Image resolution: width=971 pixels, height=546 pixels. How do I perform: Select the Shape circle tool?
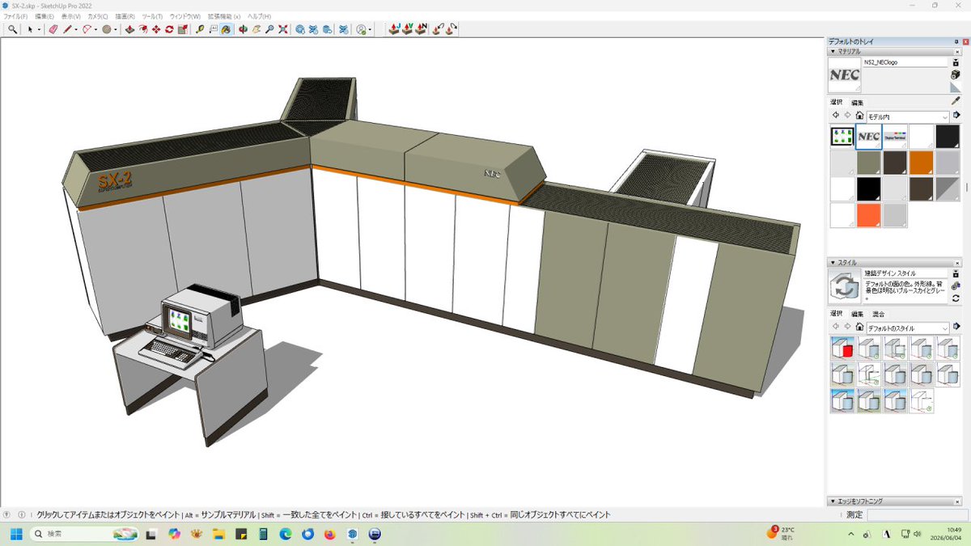pyautogui.click(x=106, y=29)
